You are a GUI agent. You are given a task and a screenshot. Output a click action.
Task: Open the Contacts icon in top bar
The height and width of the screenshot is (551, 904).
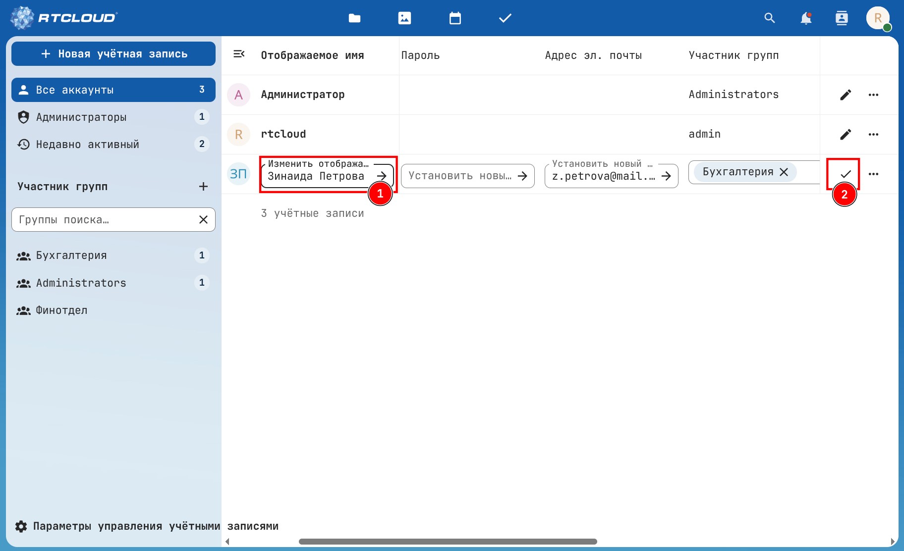[842, 18]
